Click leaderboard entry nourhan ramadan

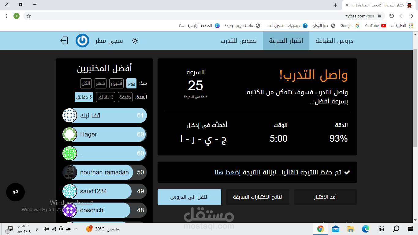(x=105, y=172)
